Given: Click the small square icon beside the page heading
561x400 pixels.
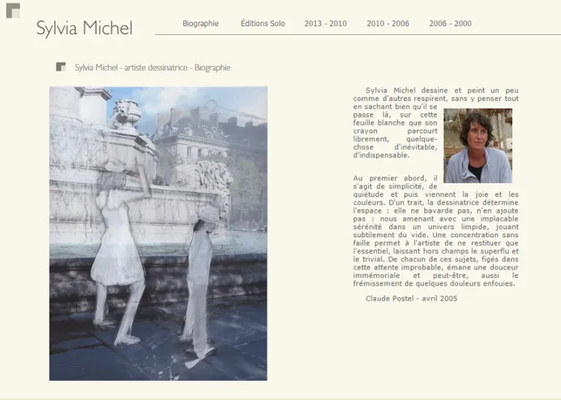Looking at the screenshot, I should click(x=61, y=67).
